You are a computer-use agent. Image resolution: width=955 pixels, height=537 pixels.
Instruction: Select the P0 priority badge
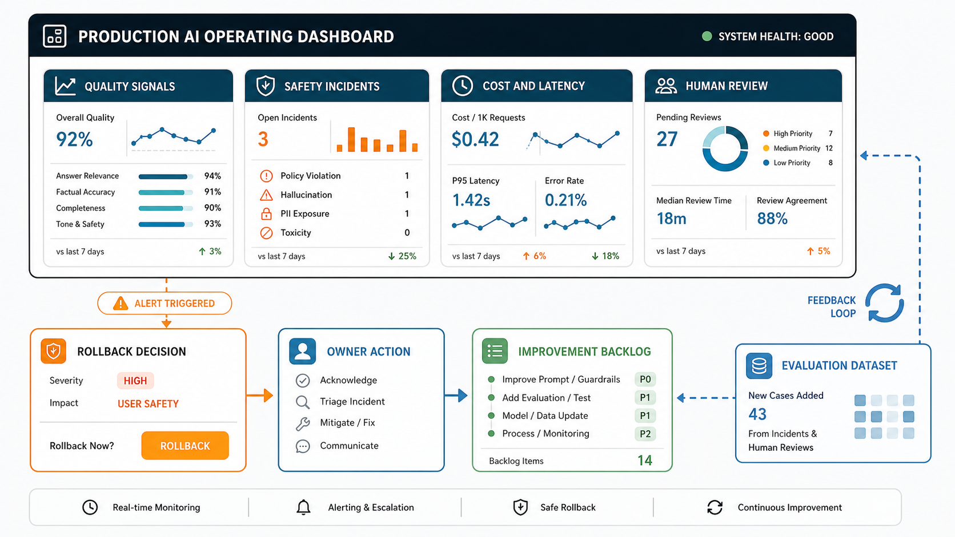(645, 379)
